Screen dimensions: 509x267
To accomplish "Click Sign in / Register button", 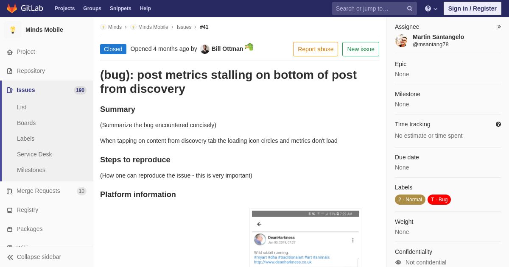I will point(473,8).
